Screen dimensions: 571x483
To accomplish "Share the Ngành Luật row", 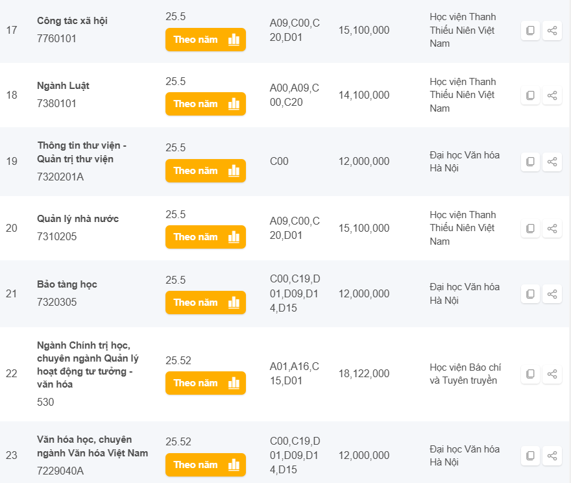I will click(x=552, y=95).
